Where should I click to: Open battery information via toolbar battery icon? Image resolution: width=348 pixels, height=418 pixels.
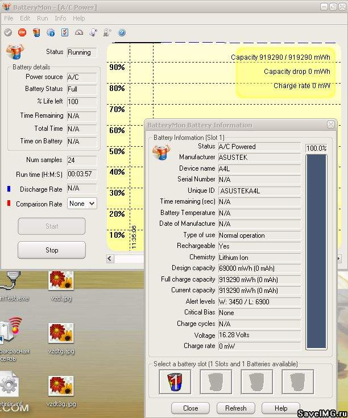click(x=36, y=32)
